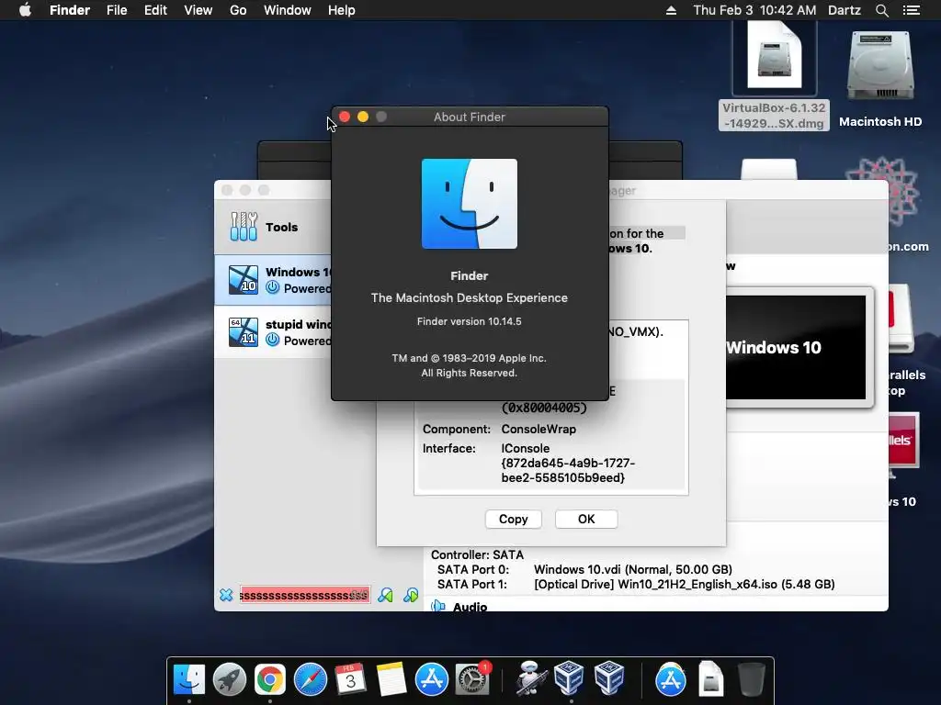This screenshot has height=705, width=941.
Task: Open Automator from the Dock
Action: [x=530, y=679]
